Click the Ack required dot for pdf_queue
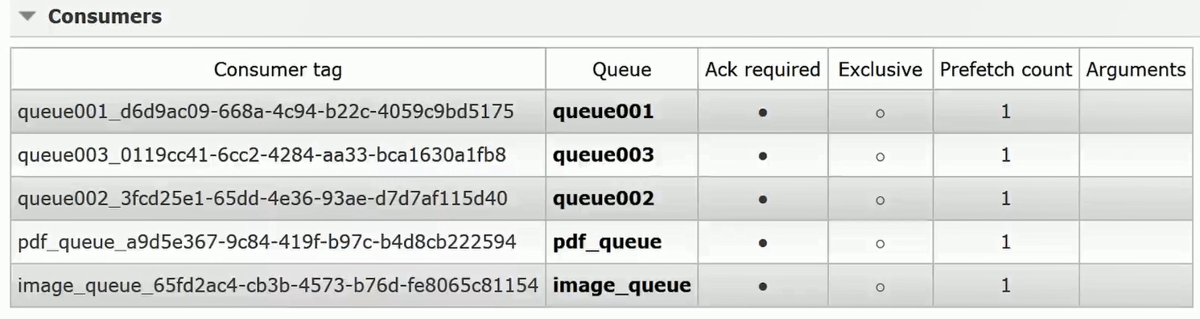1200x319 pixels. (762, 243)
